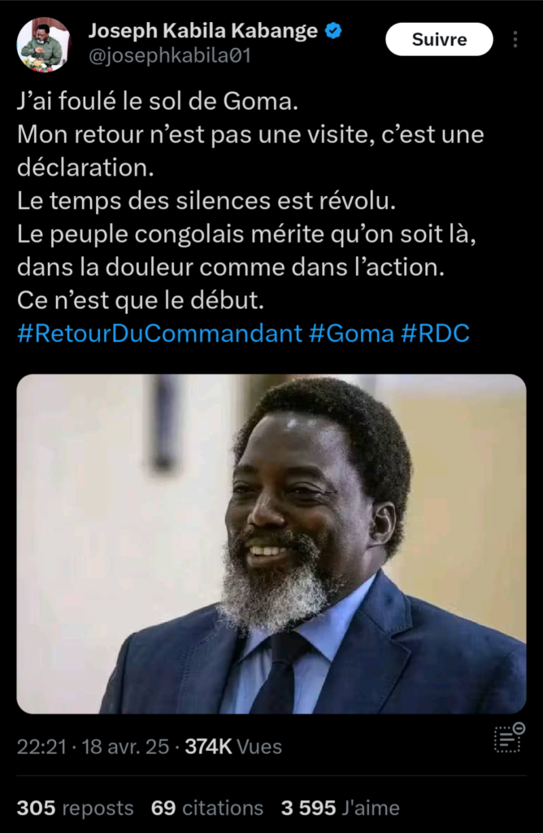Open the #RetourDuCommandant hashtag
Image resolution: width=543 pixels, height=833 pixels.
tap(160, 334)
